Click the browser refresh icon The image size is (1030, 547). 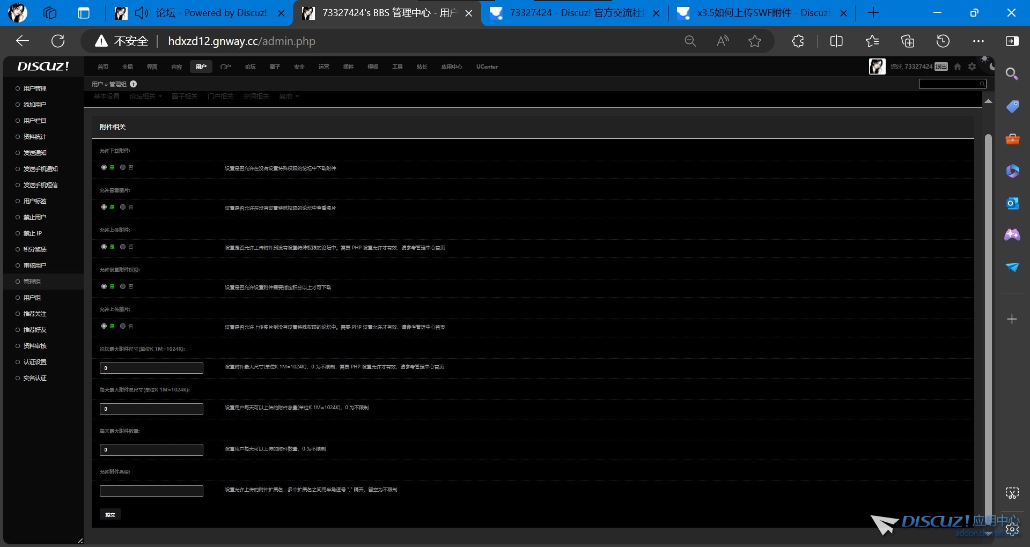coord(58,41)
